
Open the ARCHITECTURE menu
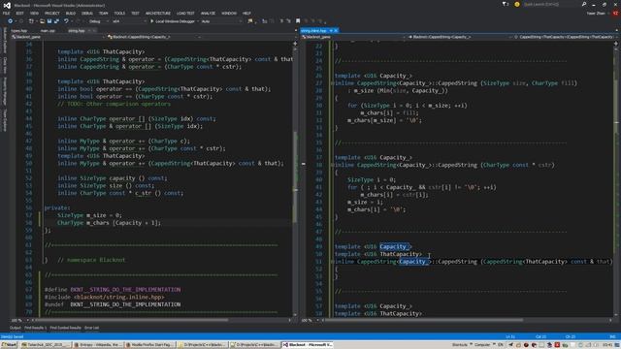(157, 13)
